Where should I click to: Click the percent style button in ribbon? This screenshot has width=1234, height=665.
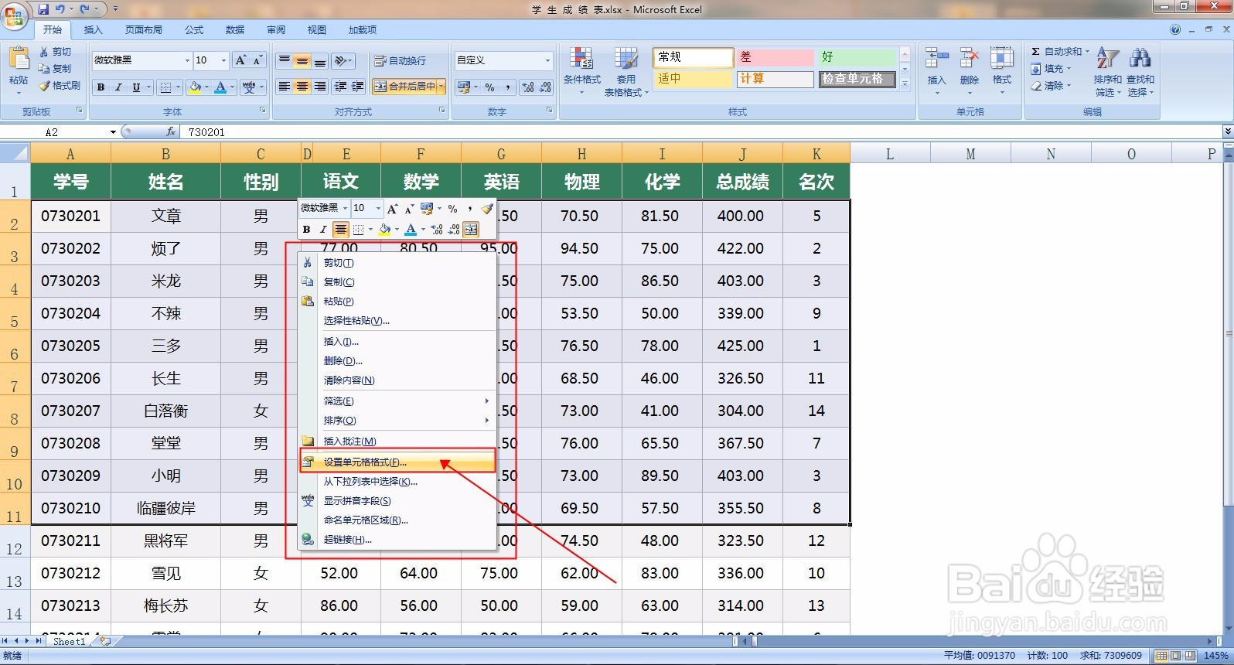[x=489, y=87]
